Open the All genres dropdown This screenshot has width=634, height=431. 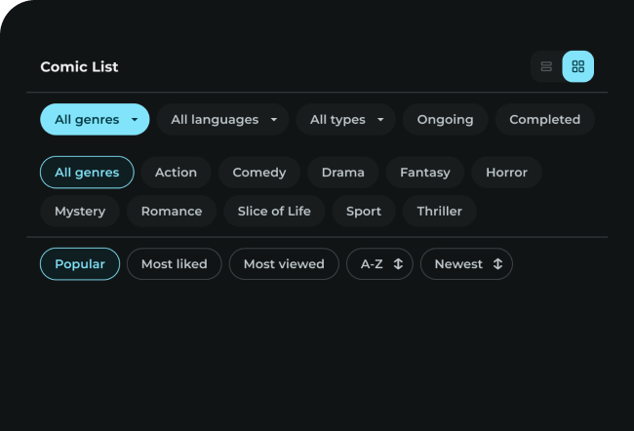pyautogui.click(x=95, y=120)
